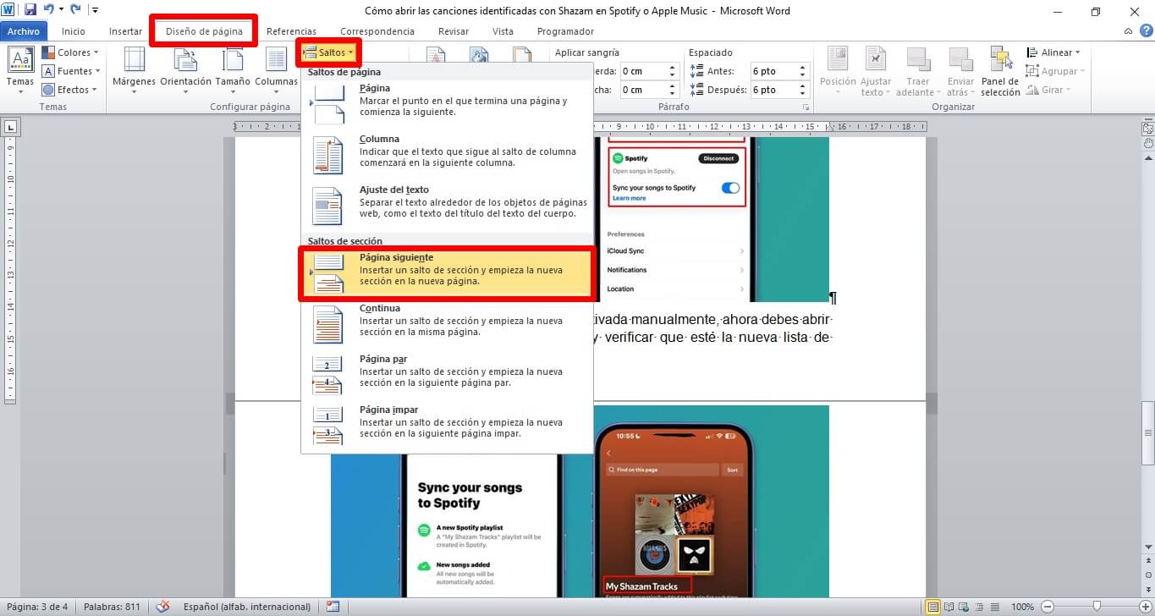Increase left indent with up arrow

pos(673,68)
